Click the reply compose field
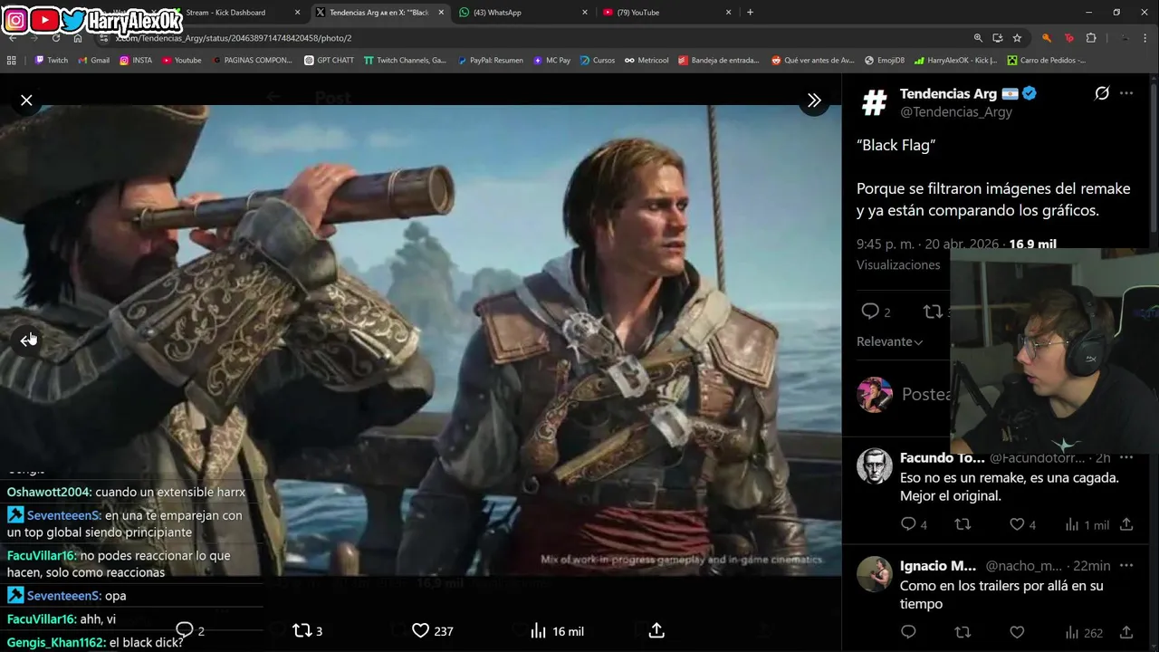This screenshot has height=652, width=1159. pyautogui.click(x=926, y=394)
